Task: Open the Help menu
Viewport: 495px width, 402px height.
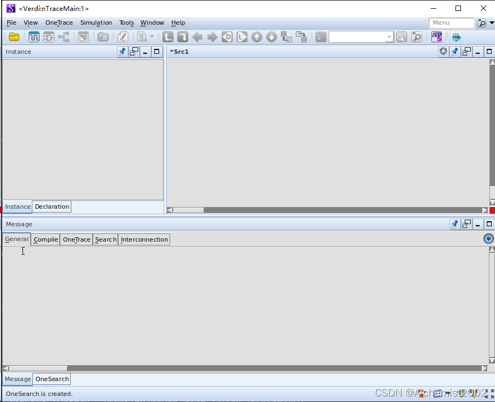Action: coord(178,23)
